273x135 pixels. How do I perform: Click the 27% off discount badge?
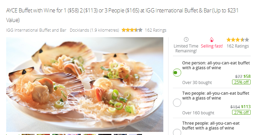241,112
